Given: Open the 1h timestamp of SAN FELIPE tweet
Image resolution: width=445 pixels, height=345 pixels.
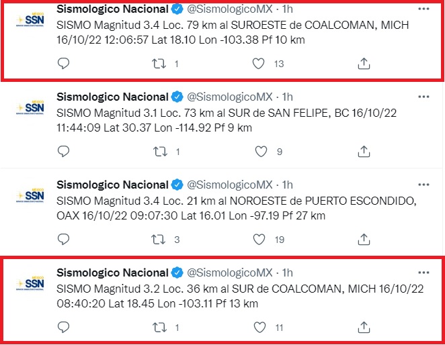Looking at the screenshot, I should [x=287, y=97].
